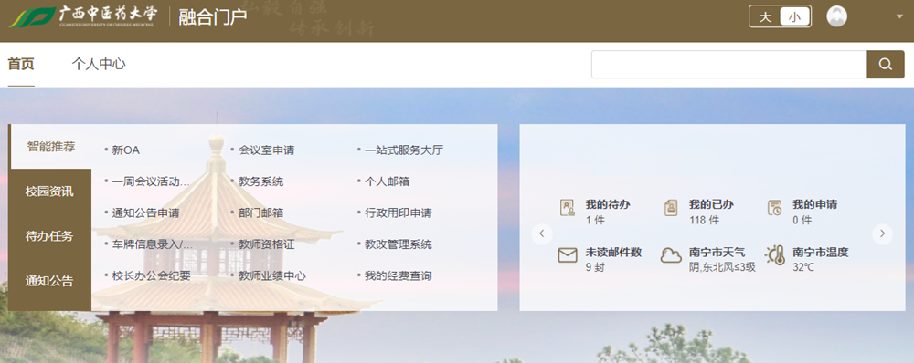Show previous cards with left chevron
This screenshot has height=363, width=914.
[541, 233]
